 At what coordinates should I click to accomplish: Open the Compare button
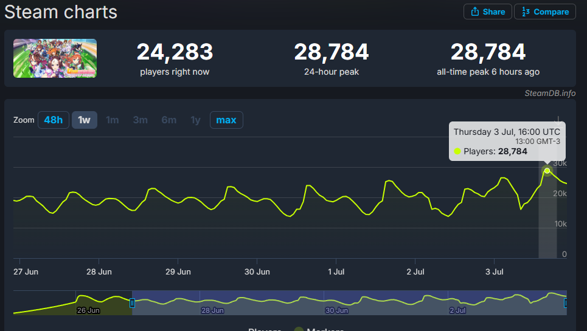(x=545, y=12)
